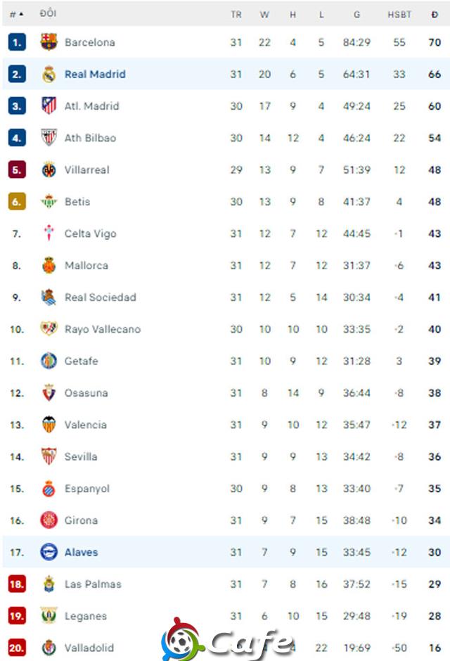The height and width of the screenshot is (661, 450).
Task: Sort table by rank number column
Action: (x=16, y=14)
